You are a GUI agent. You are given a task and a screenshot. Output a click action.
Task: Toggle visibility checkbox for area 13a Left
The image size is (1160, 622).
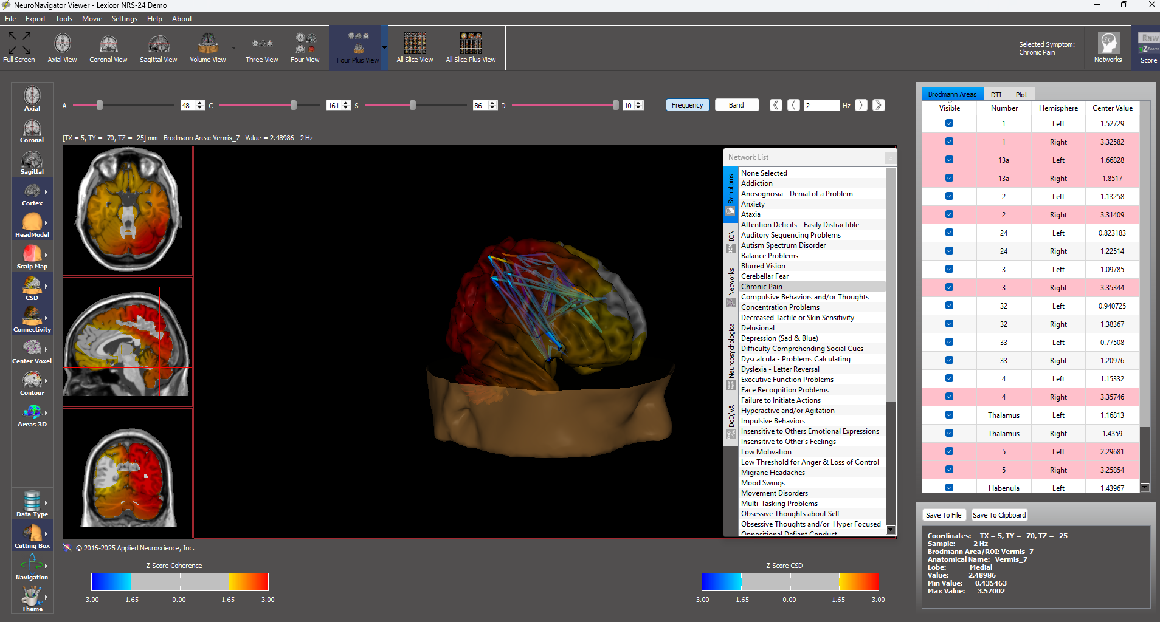(x=949, y=160)
